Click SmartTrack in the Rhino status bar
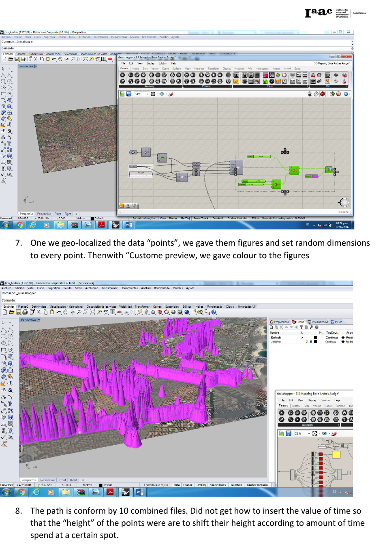Image resolution: width=387 pixels, height=555 pixels. (x=218, y=485)
